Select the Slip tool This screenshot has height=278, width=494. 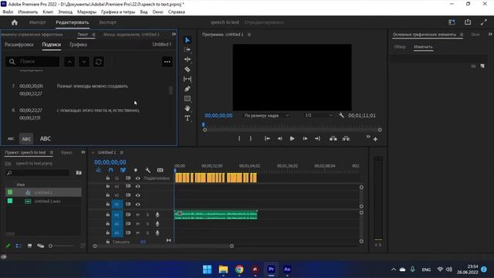point(188,79)
